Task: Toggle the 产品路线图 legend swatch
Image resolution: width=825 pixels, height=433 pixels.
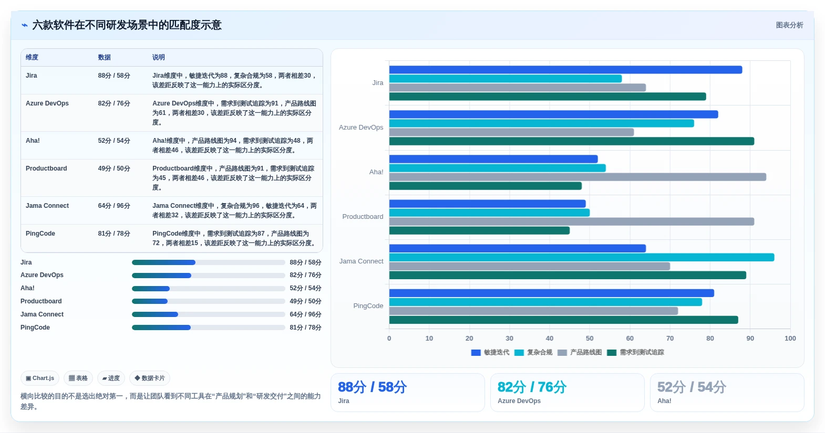Action: coord(562,353)
